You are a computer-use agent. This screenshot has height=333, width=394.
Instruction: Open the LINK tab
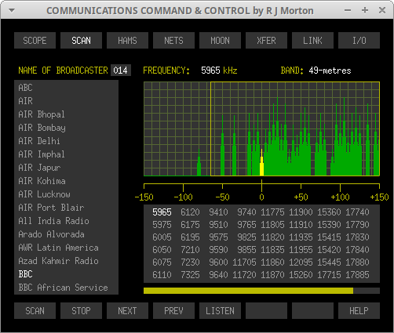click(312, 41)
